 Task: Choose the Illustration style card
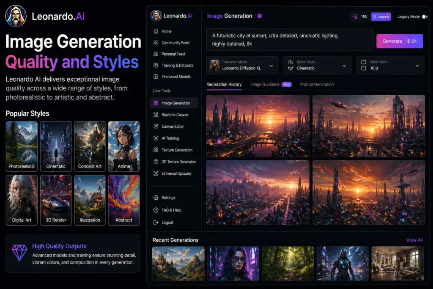[x=90, y=200]
